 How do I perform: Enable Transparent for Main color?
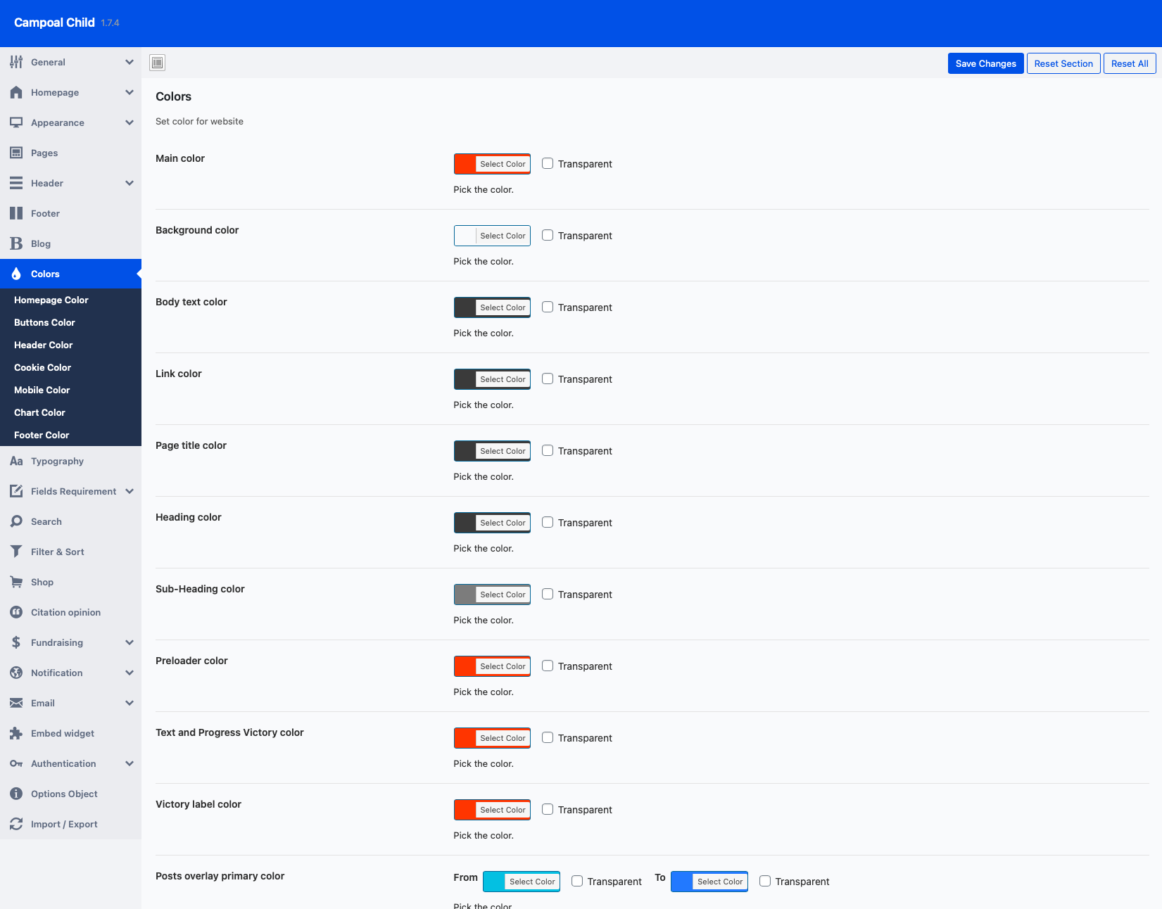(x=548, y=163)
